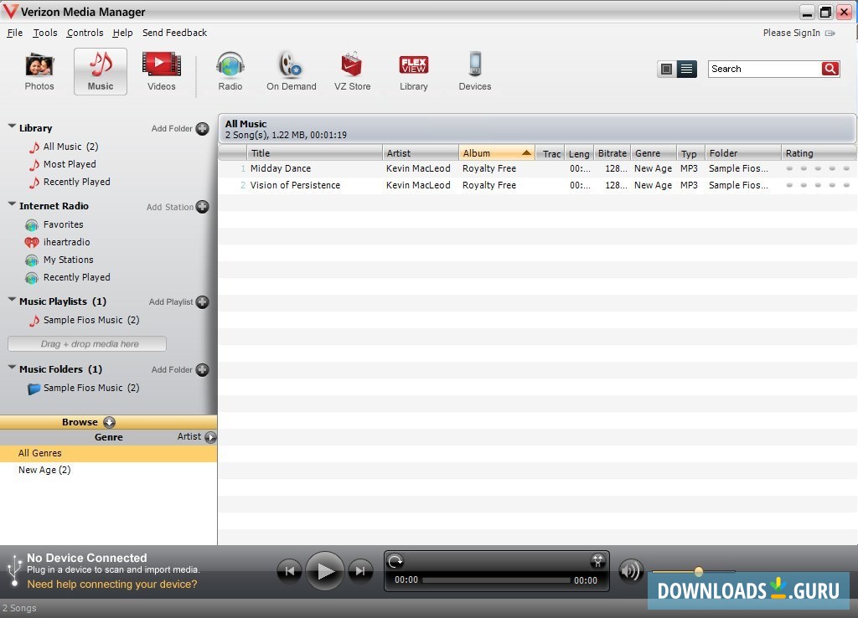Select Vision of Persistence song row
The image size is (858, 618).
click(537, 185)
